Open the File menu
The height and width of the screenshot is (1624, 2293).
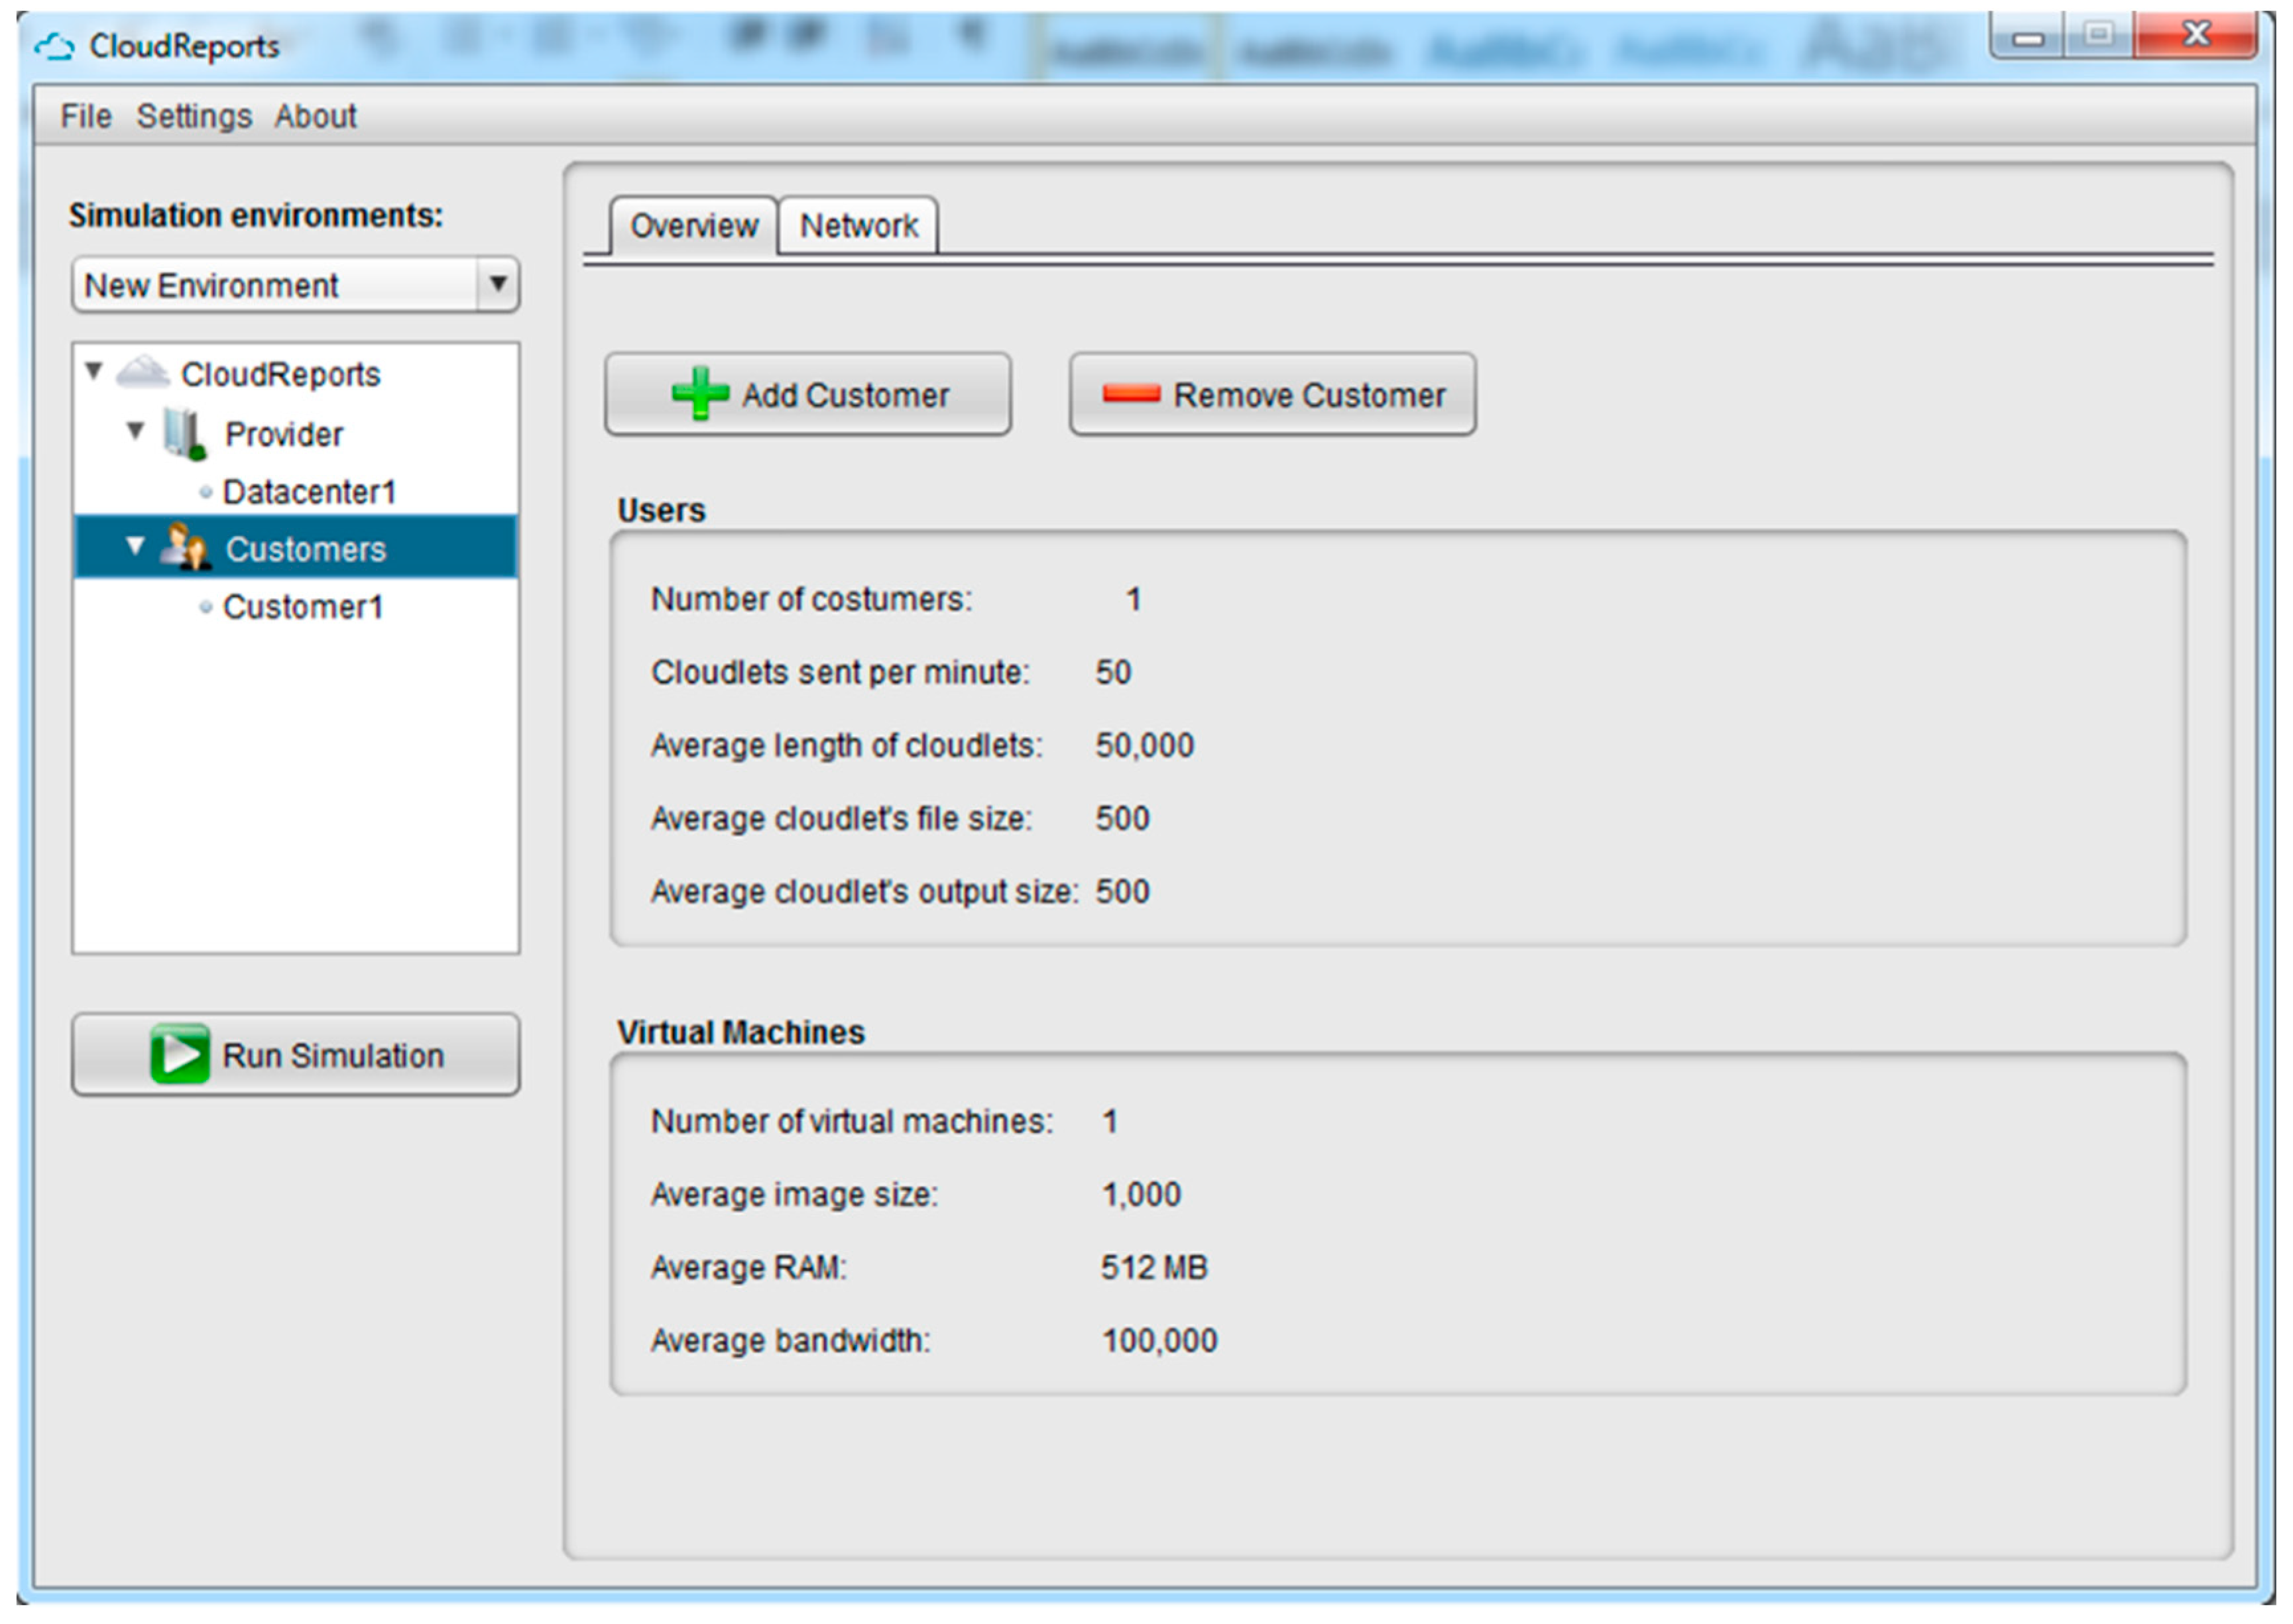click(86, 116)
